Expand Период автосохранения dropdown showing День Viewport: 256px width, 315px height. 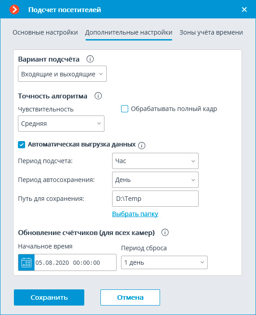(x=155, y=180)
